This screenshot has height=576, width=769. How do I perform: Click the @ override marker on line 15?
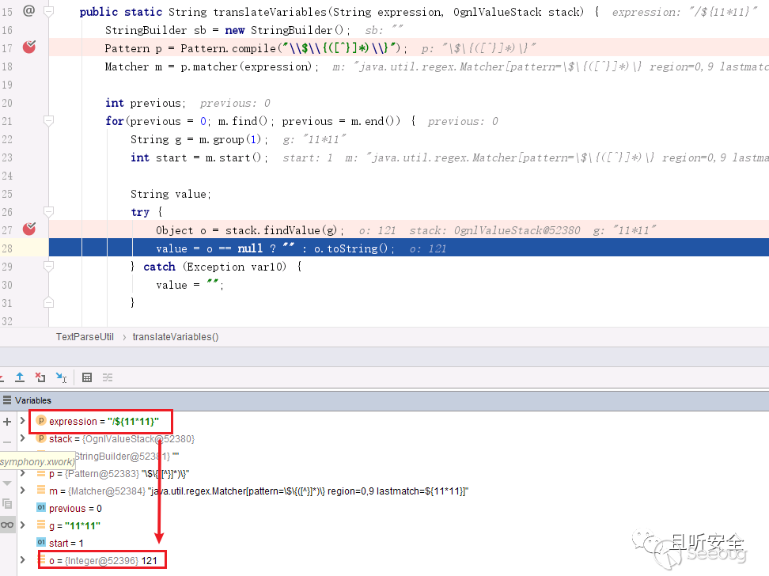[29, 11]
